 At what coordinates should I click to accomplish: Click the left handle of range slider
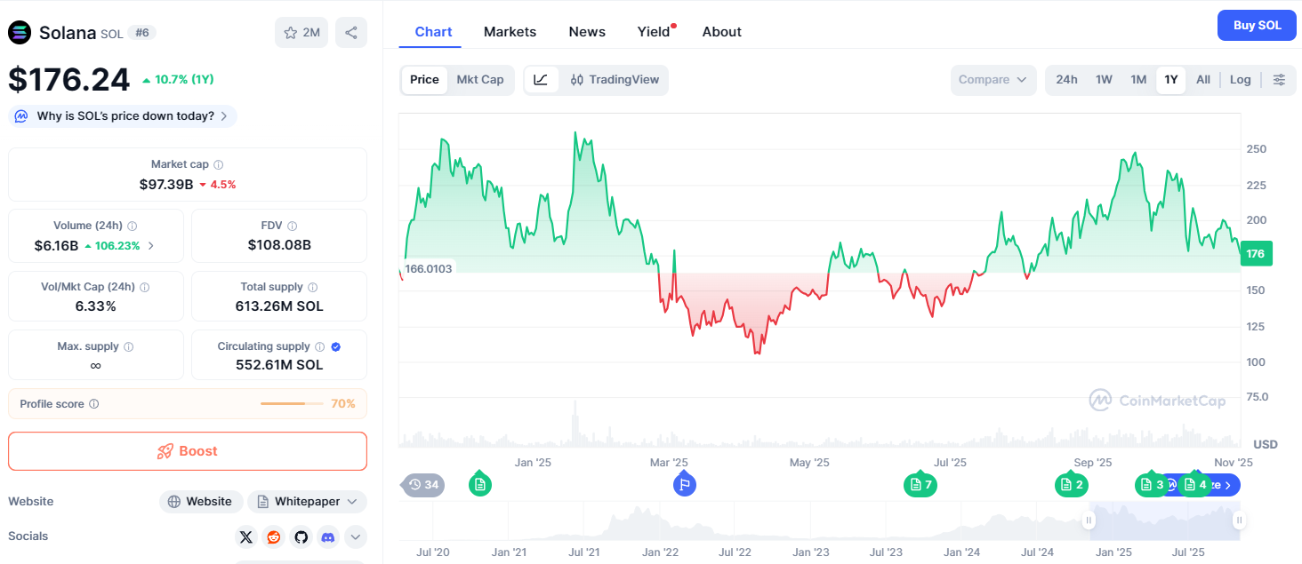pos(1089,520)
